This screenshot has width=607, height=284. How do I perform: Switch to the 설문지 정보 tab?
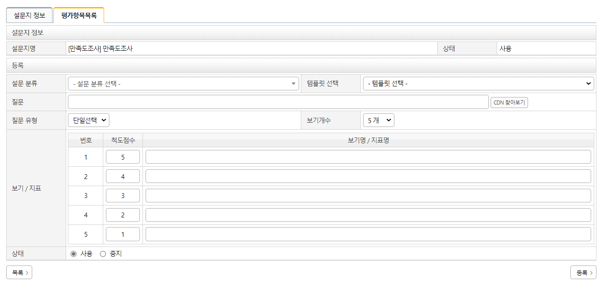click(x=29, y=15)
